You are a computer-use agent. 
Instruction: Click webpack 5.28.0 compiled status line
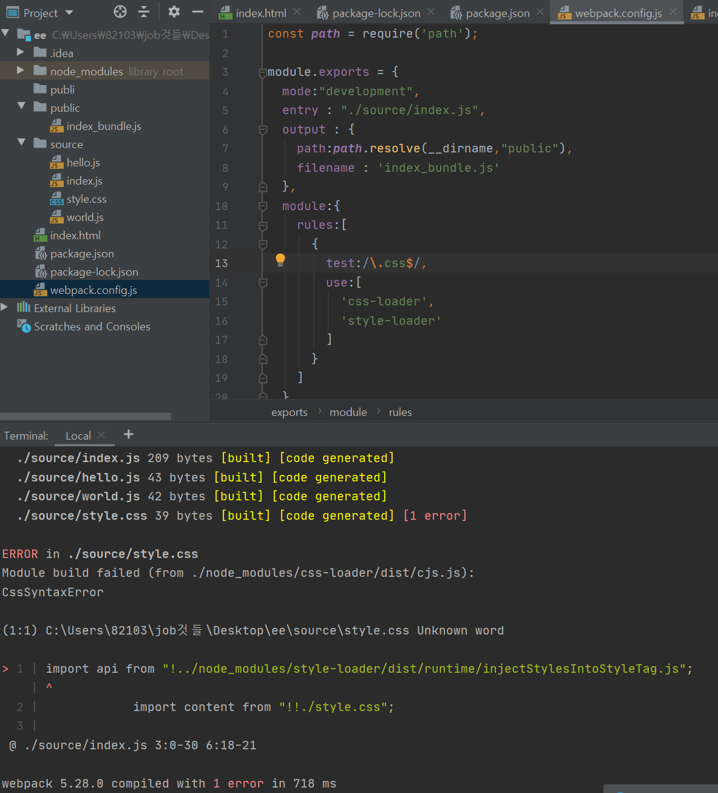(169, 784)
